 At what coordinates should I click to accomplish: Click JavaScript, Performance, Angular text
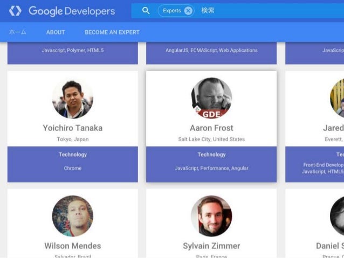211,168
